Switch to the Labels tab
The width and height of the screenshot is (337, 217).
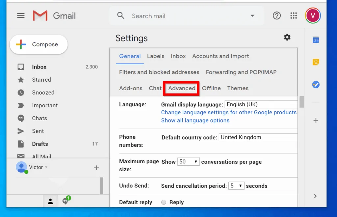point(156,56)
